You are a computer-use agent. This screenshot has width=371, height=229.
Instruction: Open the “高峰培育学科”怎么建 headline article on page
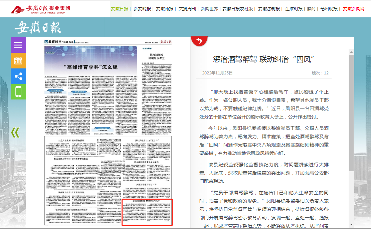(91, 67)
